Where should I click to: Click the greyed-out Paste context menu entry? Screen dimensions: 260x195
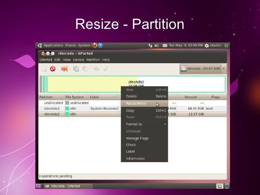(x=144, y=117)
